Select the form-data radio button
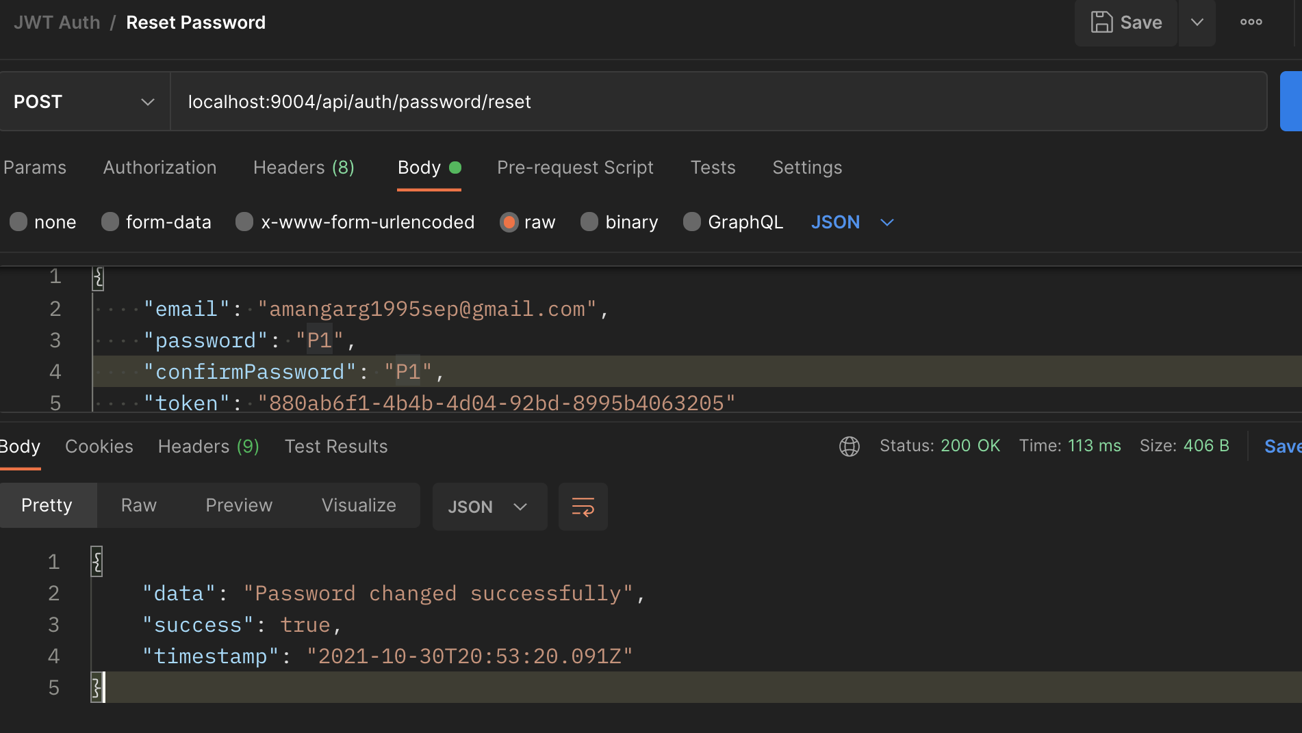The width and height of the screenshot is (1302, 733). coord(110,222)
